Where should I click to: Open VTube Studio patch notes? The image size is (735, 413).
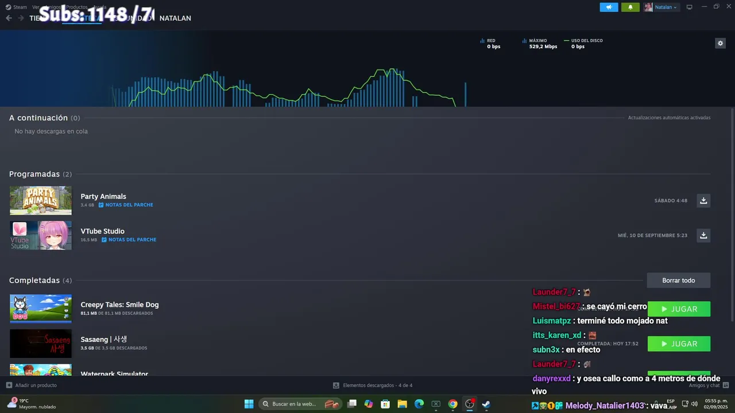point(129,240)
